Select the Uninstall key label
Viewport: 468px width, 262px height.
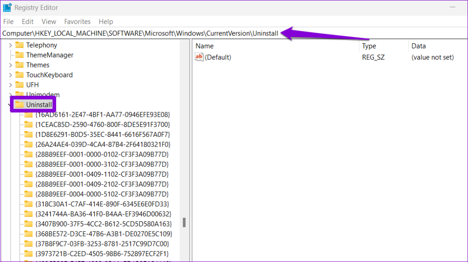click(39, 105)
